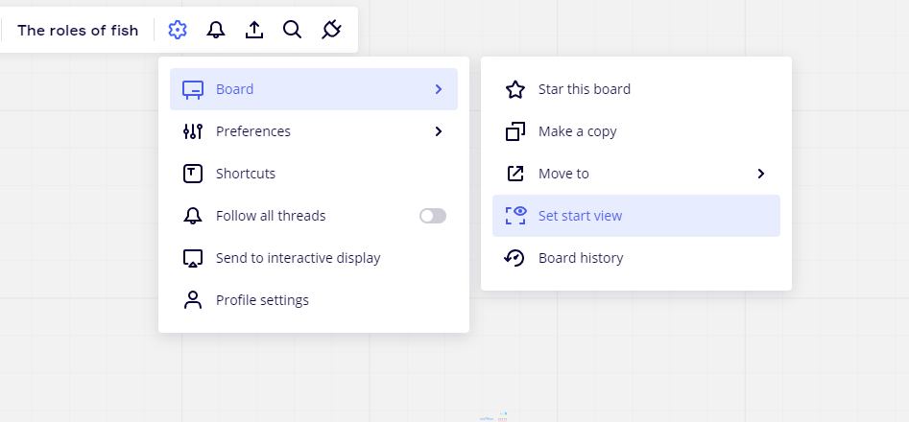Choose Send to interactive display

pyautogui.click(x=298, y=258)
